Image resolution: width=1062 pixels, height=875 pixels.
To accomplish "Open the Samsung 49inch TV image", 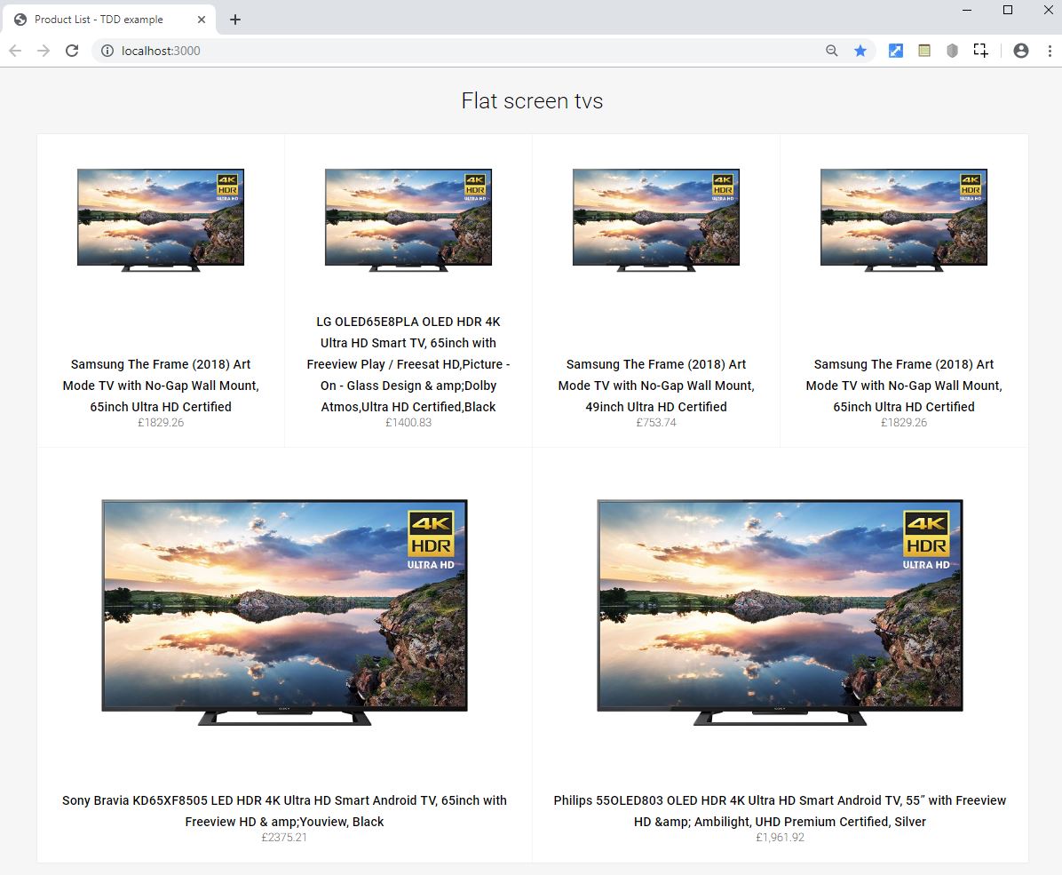I will (656, 220).
